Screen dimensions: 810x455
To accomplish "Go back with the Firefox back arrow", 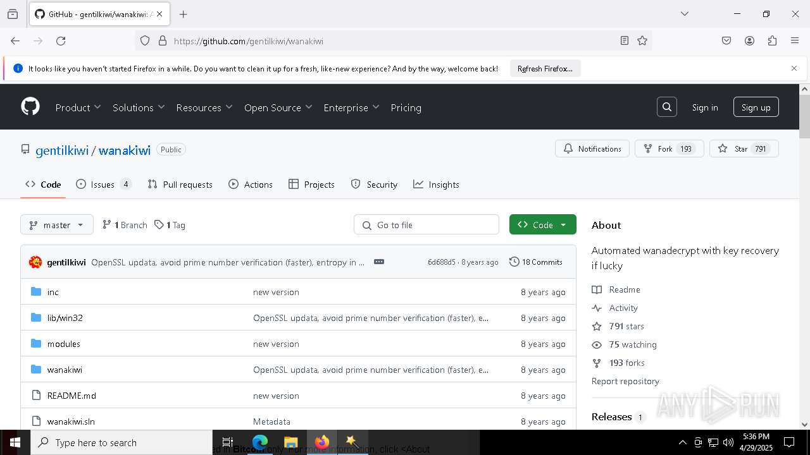I will pyautogui.click(x=15, y=41).
